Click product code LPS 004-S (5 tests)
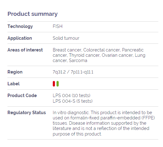The width and height of the screenshot is (163, 147). [x=73, y=101]
